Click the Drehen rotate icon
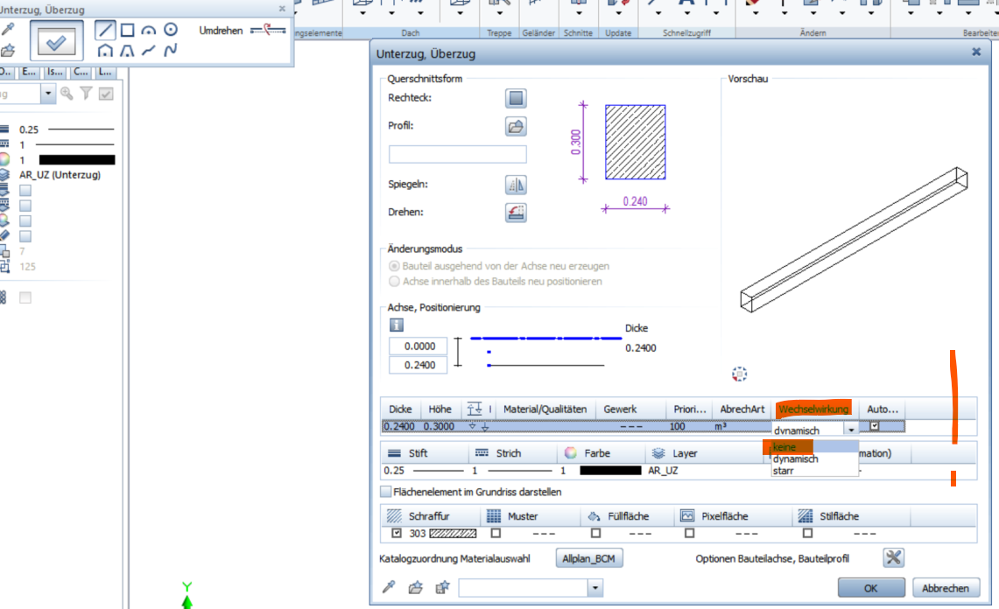This screenshot has width=999, height=609. (516, 213)
